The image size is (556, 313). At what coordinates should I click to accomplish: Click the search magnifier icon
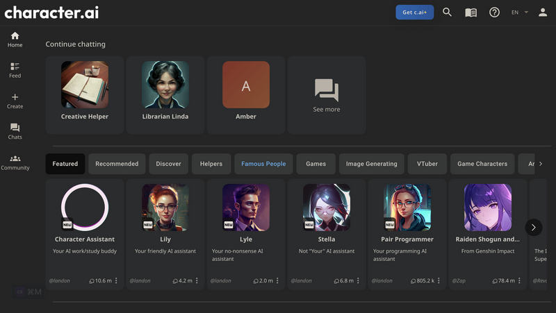447,12
